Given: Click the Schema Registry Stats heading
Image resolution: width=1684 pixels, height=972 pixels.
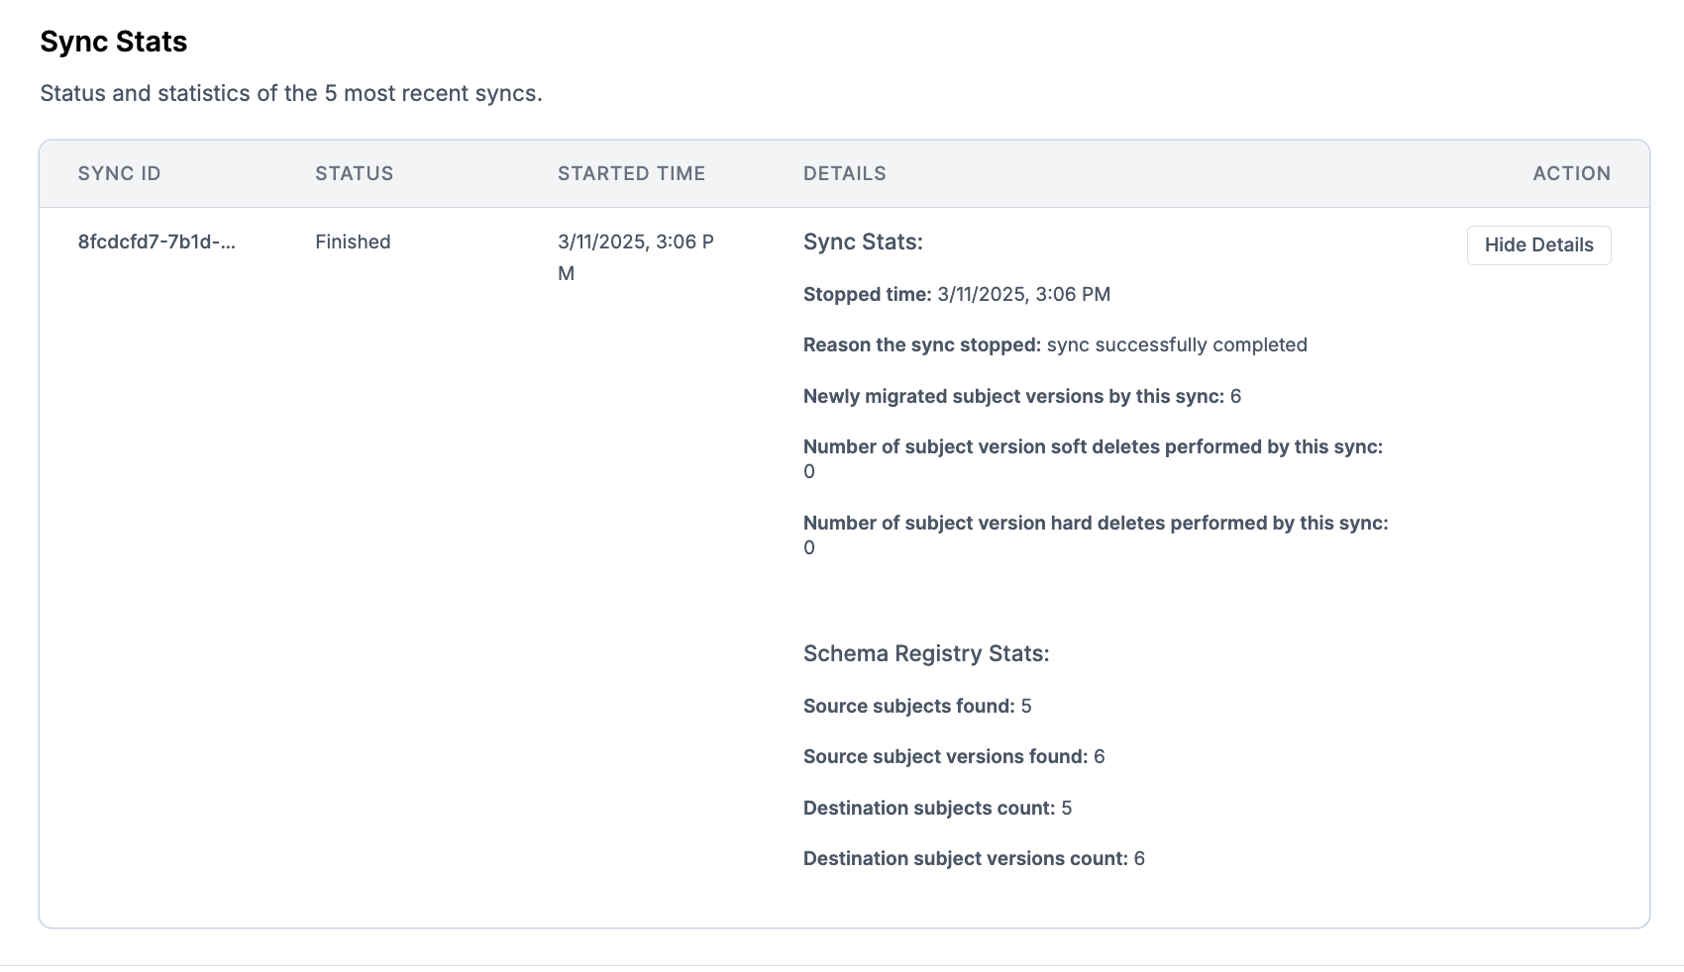Looking at the screenshot, I should (925, 653).
